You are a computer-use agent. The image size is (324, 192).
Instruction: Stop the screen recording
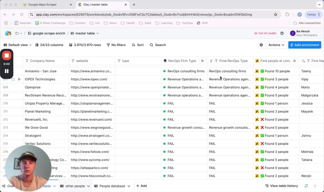tap(7, 55)
